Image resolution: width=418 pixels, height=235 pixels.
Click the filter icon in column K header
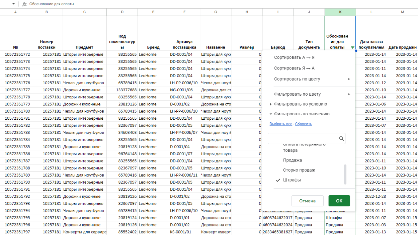point(352,48)
